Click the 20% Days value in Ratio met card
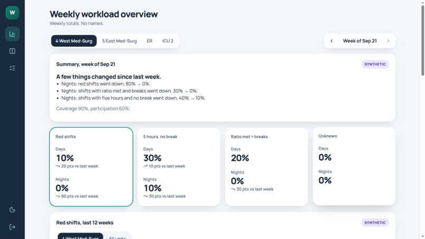This screenshot has height=239, width=425. click(240, 158)
